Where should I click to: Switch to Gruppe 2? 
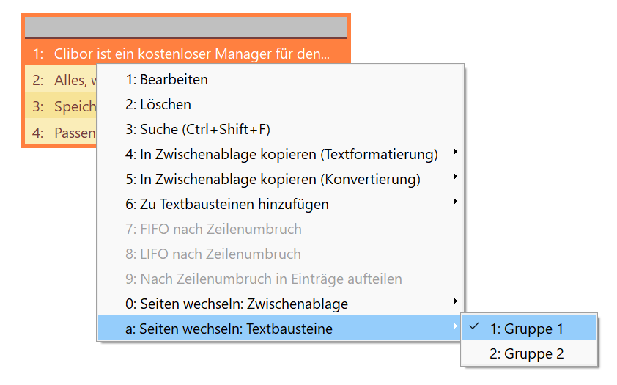pyautogui.click(x=529, y=353)
